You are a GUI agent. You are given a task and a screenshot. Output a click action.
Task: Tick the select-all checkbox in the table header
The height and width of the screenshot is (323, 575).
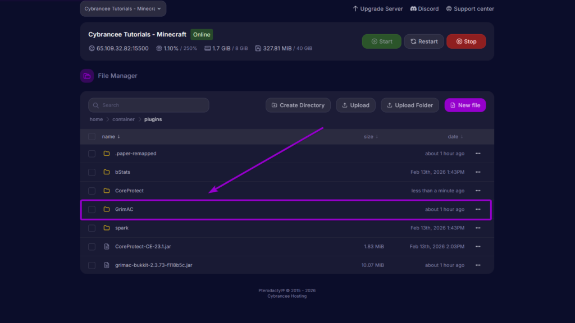92,136
